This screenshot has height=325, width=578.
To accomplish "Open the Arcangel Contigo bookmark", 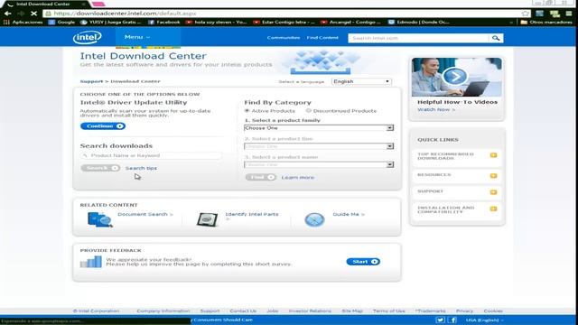I will click(351, 22).
